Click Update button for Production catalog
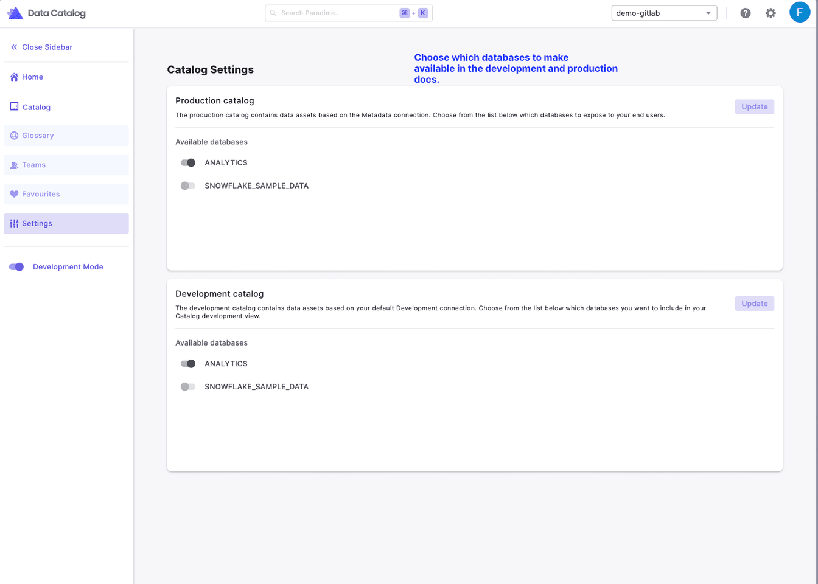 755,106
